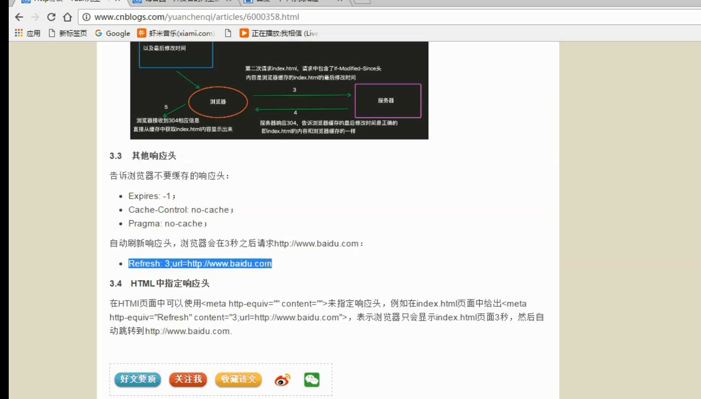The height and width of the screenshot is (399, 701).
Task: Go back to the previous page
Action: point(19,17)
